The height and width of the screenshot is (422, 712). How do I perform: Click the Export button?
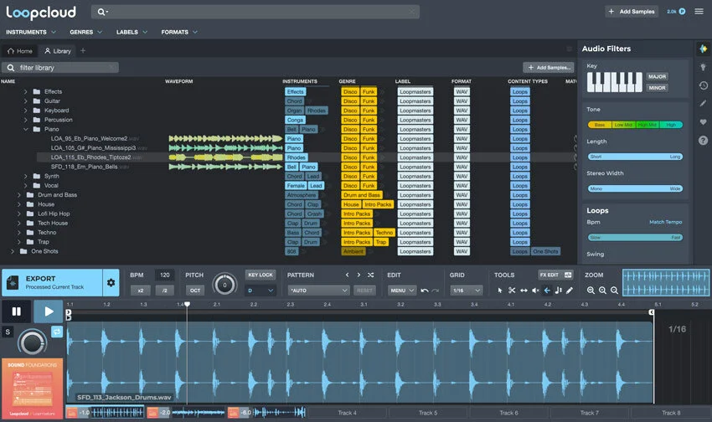click(x=52, y=283)
